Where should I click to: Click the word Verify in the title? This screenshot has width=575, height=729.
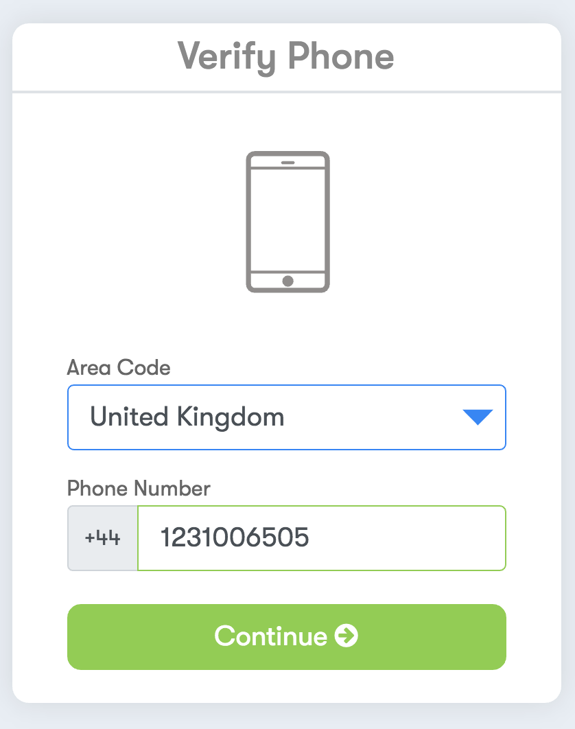click(227, 57)
